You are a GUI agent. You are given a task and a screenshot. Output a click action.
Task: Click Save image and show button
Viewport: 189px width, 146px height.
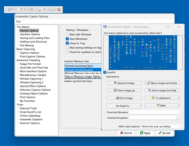pyautogui.click(x=162, y=83)
